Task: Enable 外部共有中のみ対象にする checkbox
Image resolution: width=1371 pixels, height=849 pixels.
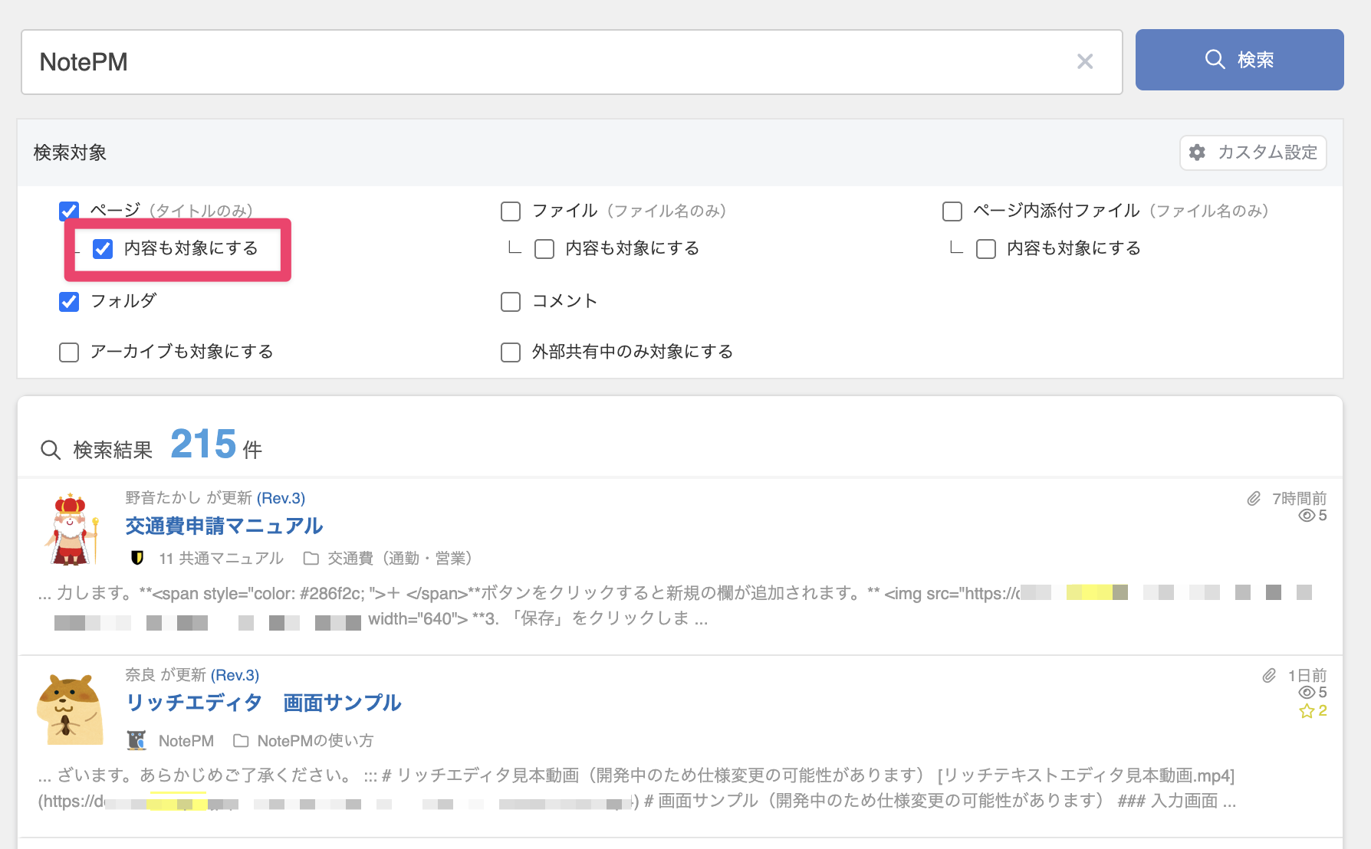Action: point(511,352)
